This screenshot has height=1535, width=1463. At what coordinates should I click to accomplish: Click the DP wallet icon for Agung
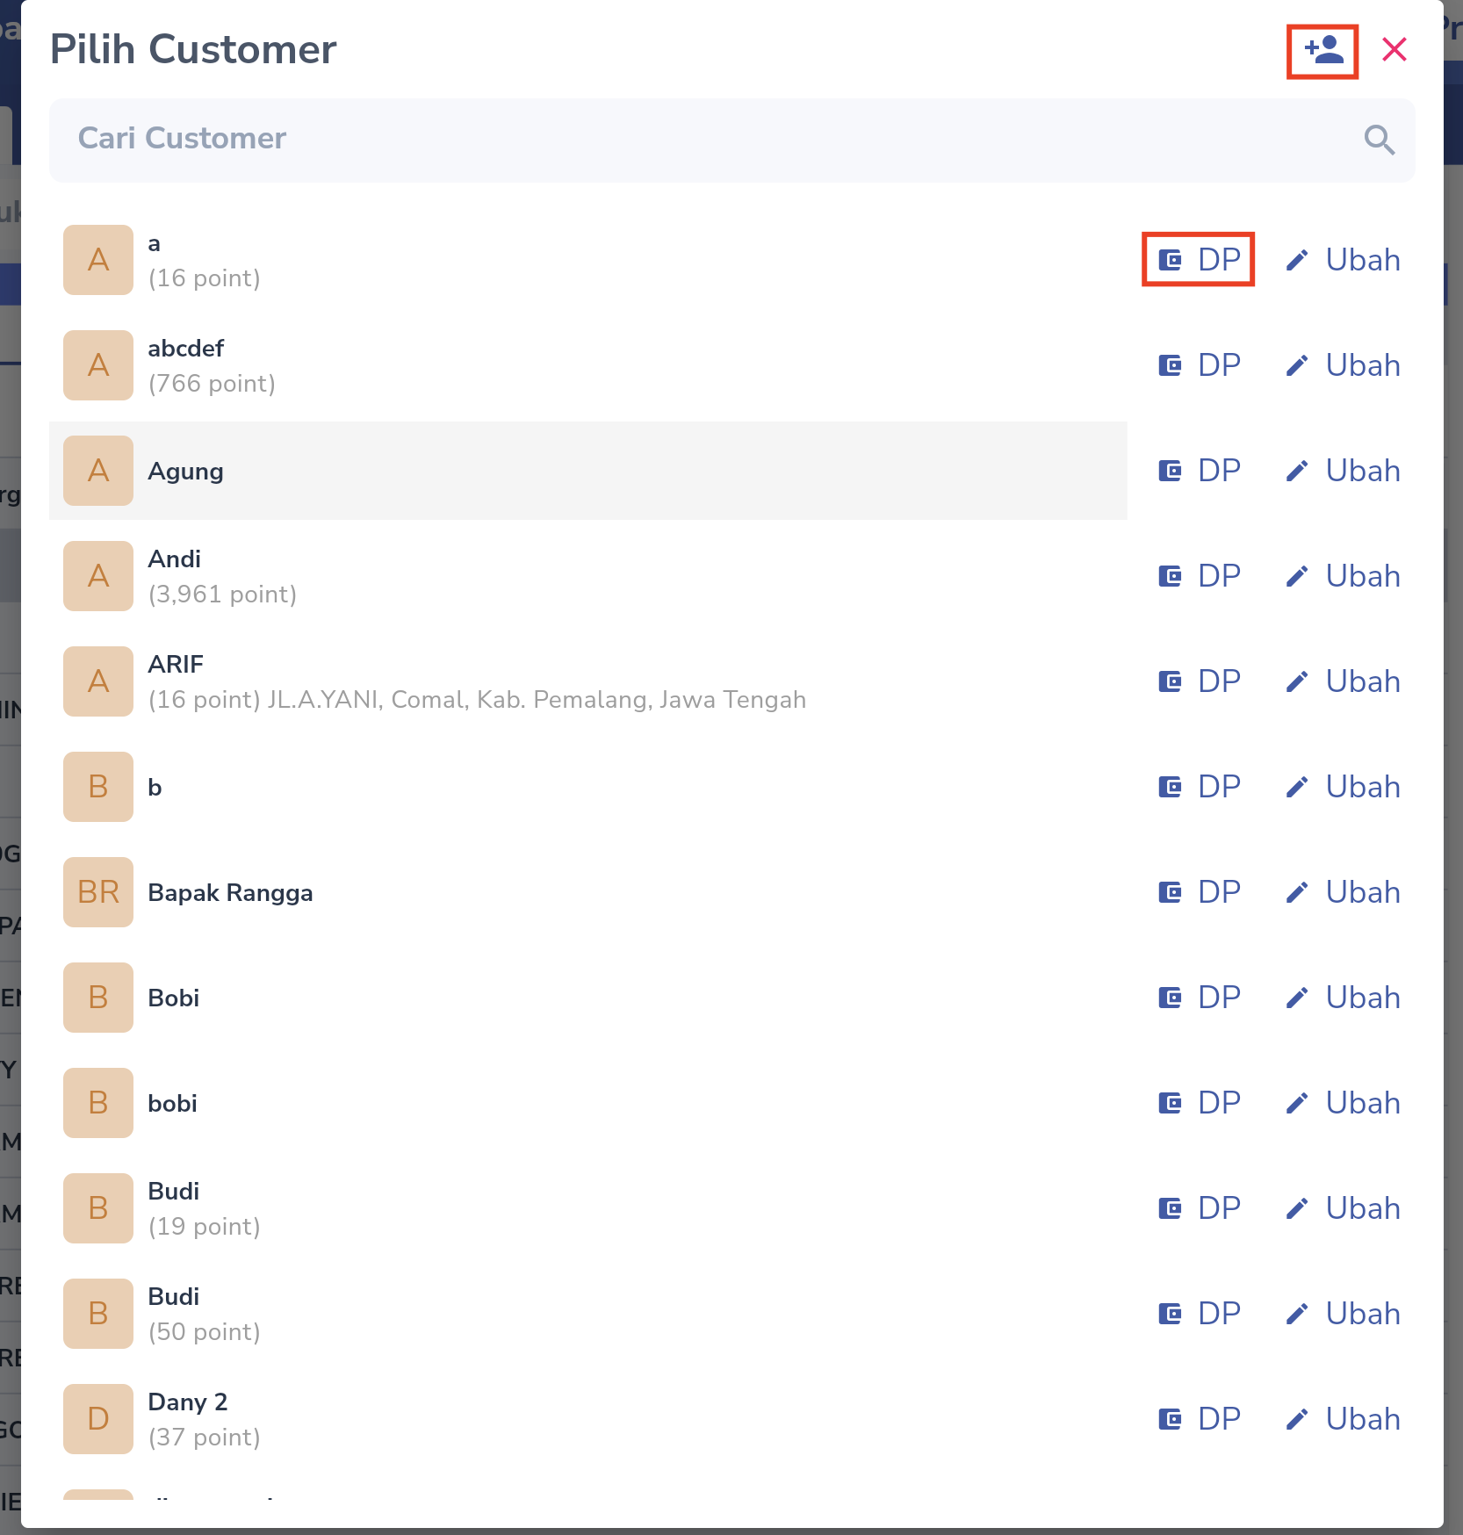(x=1171, y=471)
